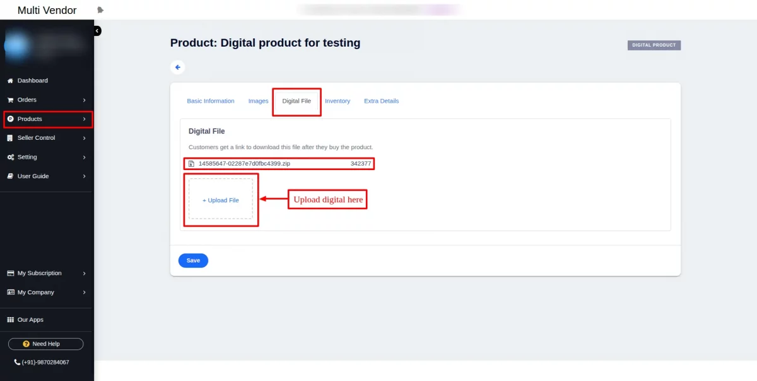Viewport: 757px width, 381px height.
Task: Click the + Upload File dropzone
Action: 221,200
